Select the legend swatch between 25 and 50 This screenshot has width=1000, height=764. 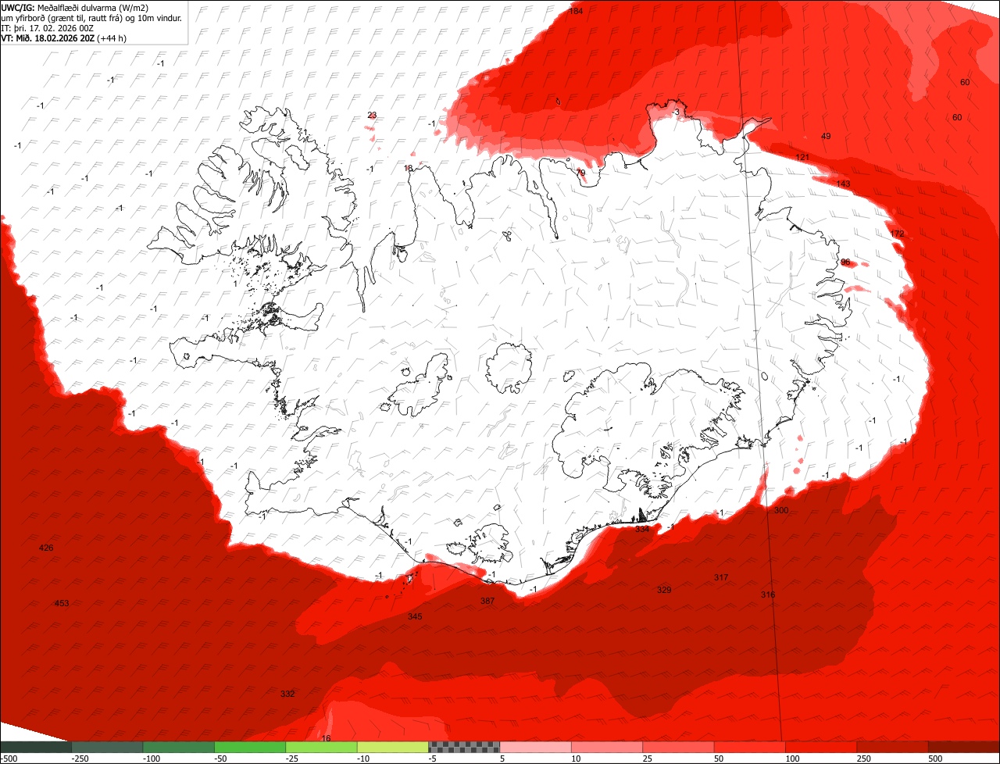[679, 748]
